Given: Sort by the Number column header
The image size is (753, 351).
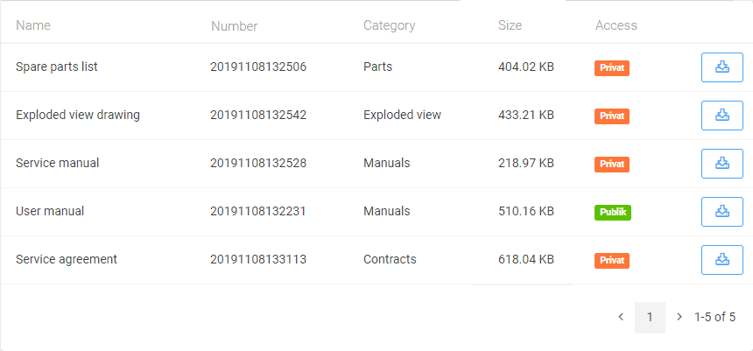Looking at the screenshot, I should click(x=234, y=26).
